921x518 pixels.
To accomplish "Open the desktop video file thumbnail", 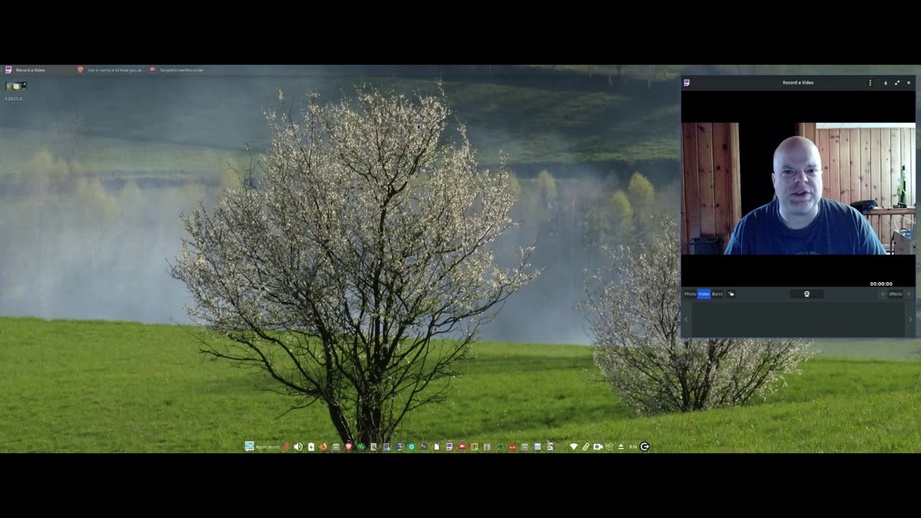I will [x=16, y=86].
